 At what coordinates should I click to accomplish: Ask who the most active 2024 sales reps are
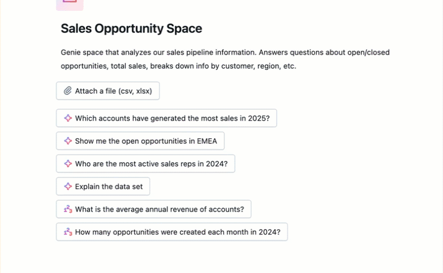(x=151, y=164)
